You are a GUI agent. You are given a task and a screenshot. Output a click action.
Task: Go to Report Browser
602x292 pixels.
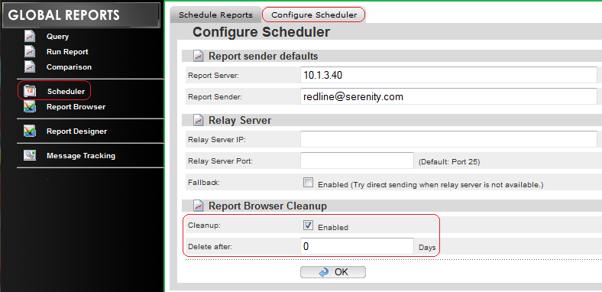(x=76, y=107)
